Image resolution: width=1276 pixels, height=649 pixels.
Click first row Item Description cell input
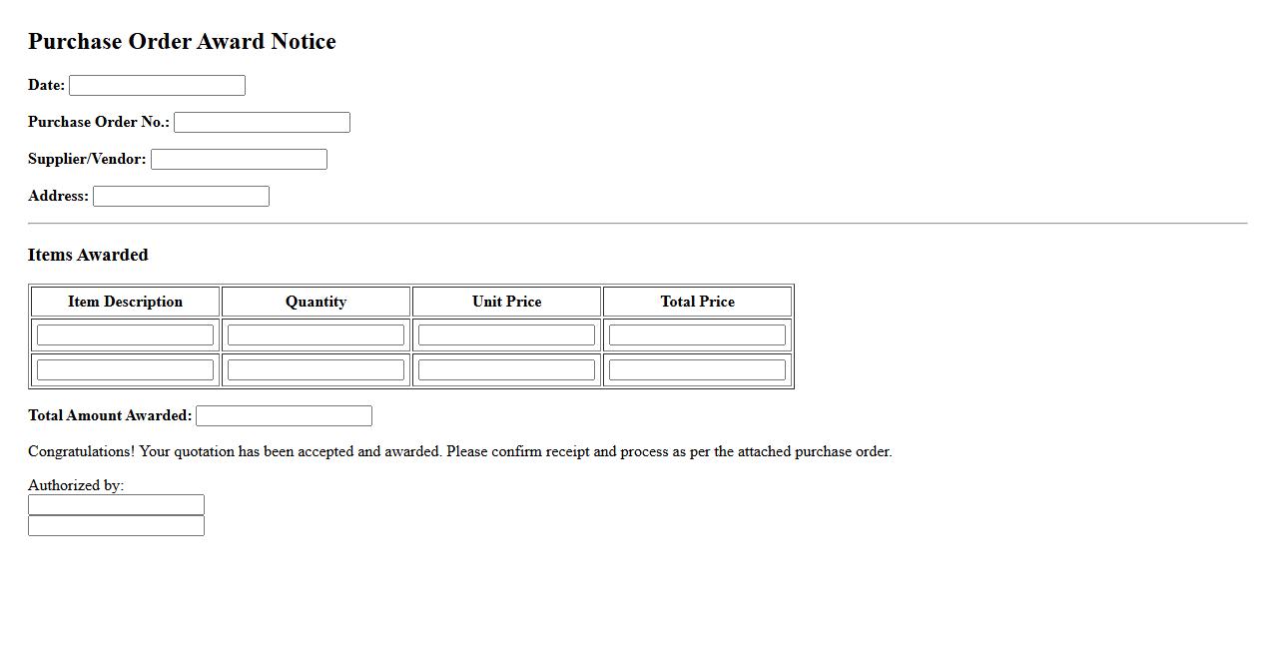[x=125, y=335]
